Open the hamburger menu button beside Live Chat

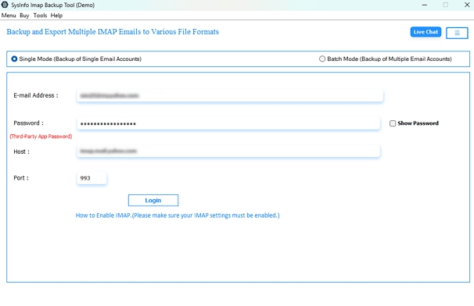click(x=457, y=33)
